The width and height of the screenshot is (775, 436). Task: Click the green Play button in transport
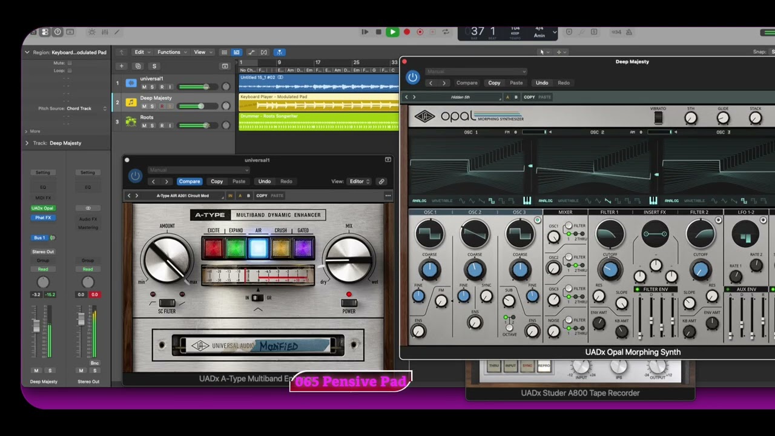392,32
